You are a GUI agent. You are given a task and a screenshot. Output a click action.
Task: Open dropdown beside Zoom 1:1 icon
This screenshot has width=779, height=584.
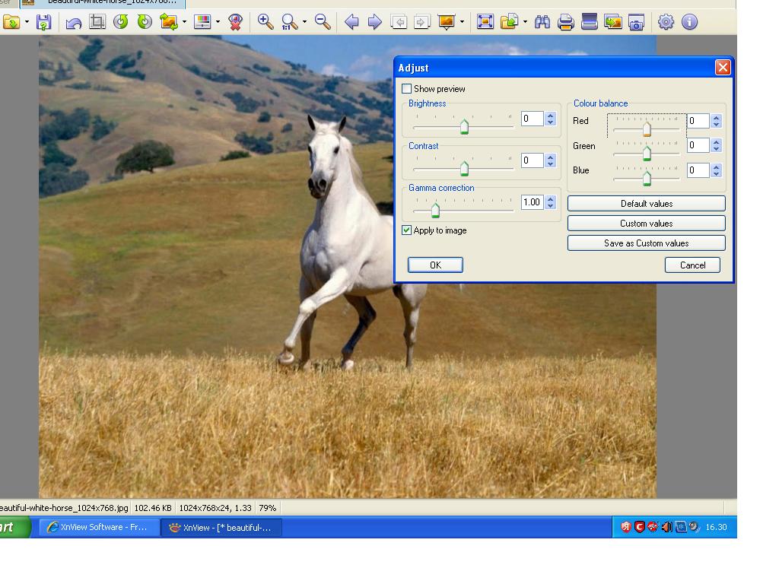304,22
